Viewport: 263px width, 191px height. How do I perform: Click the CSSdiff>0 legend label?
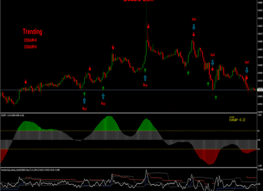pyautogui.click(x=30, y=40)
